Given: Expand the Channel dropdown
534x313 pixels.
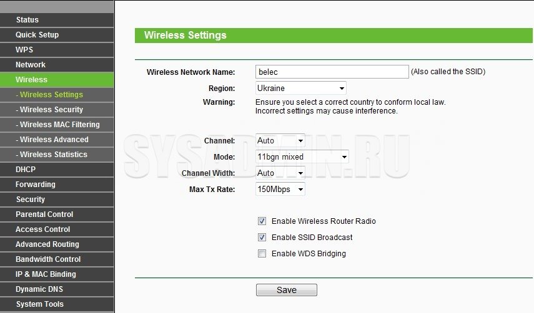Looking at the screenshot, I should click(x=280, y=141).
